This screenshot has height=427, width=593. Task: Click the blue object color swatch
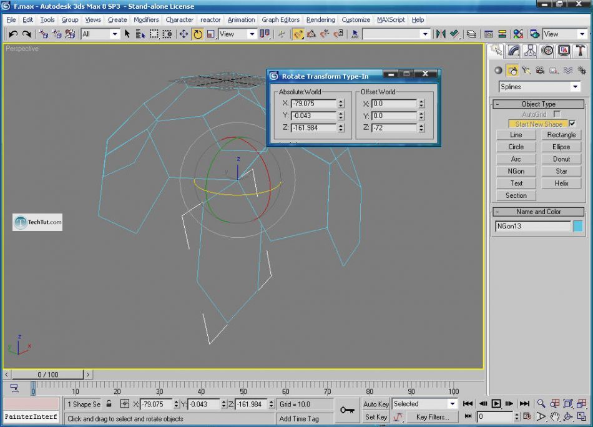578,226
